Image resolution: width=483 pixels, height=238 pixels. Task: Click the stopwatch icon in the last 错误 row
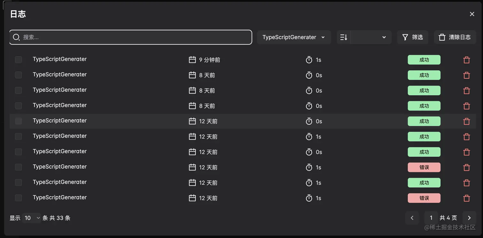pos(309,198)
